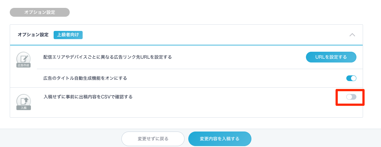Collapse the オプション設定 panel with the chevron
Viewport: 381px width, 147px height.
352,35
